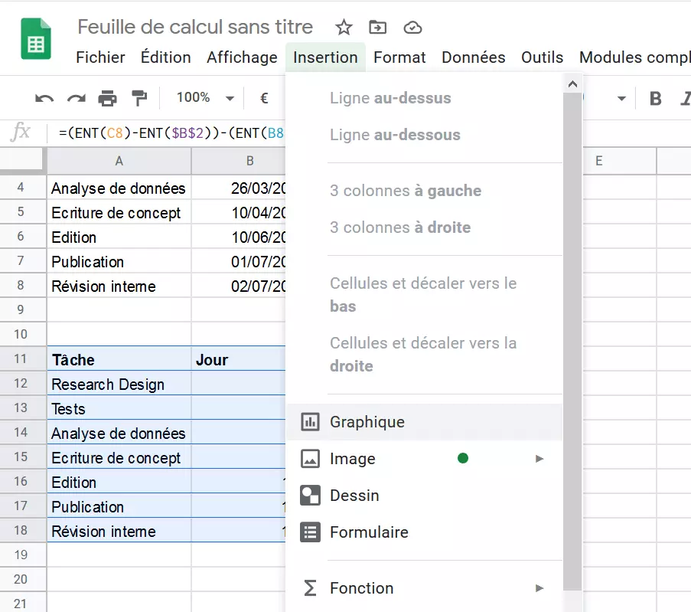The image size is (691, 612).
Task: Select Analyse de données in row 14
Action: click(119, 433)
